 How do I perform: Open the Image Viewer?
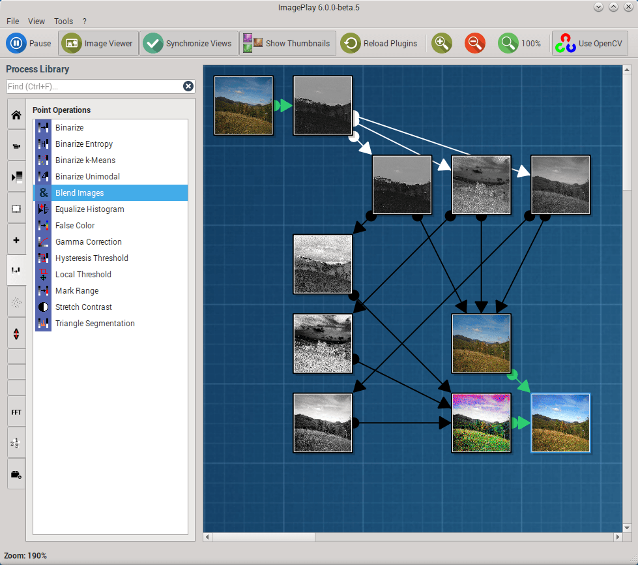[x=98, y=43]
